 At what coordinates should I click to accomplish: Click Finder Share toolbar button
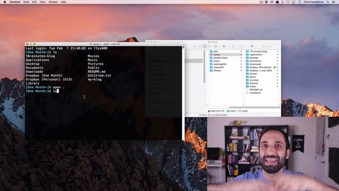[233, 46]
